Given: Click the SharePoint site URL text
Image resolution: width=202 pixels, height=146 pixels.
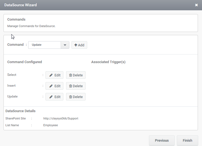Looking at the screenshot, I should click(x=61, y=118).
